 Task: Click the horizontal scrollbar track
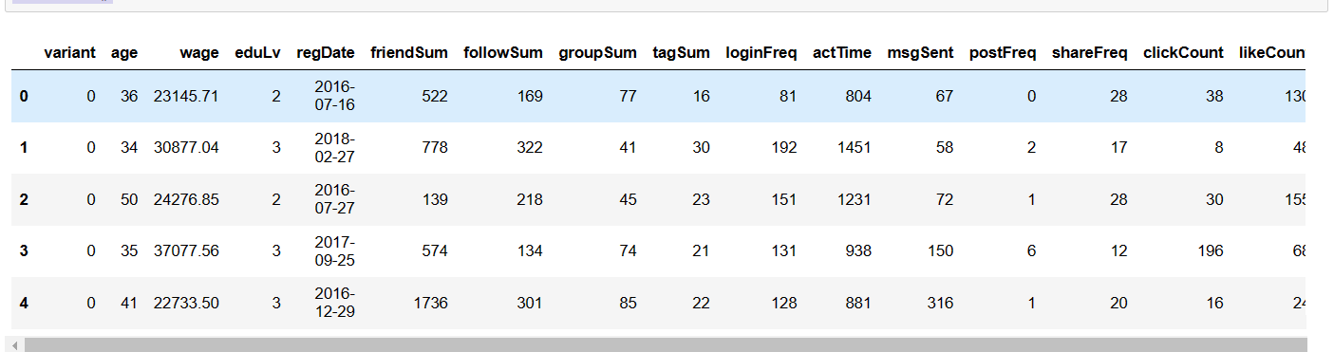click(665, 345)
